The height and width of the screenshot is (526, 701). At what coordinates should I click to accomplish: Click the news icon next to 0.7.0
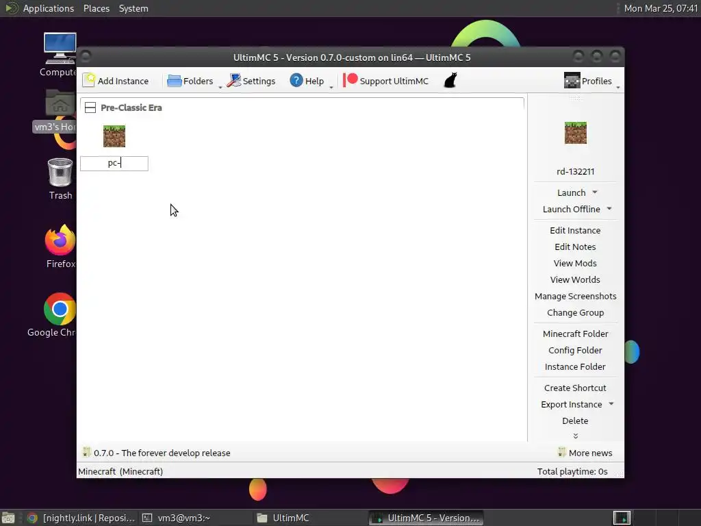(87, 453)
